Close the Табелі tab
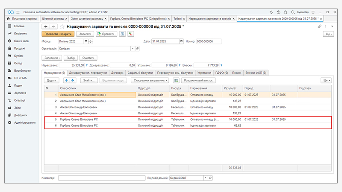 pos(183,19)
